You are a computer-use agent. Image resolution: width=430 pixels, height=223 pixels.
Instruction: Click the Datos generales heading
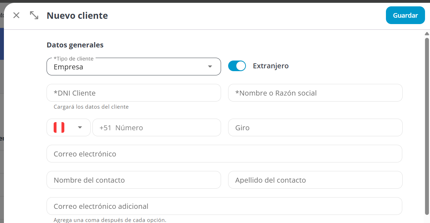[x=75, y=45]
